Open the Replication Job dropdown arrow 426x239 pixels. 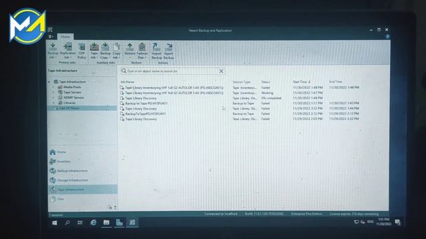coord(71,58)
